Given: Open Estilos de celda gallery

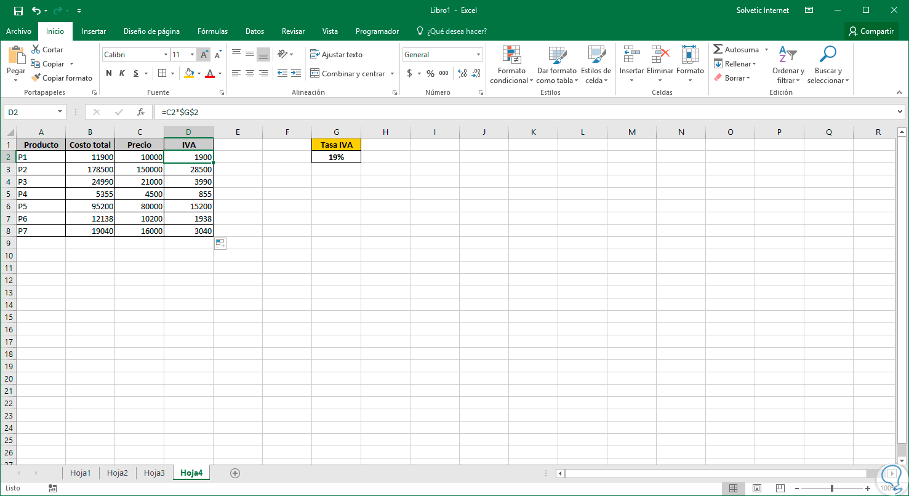Looking at the screenshot, I should (596, 65).
